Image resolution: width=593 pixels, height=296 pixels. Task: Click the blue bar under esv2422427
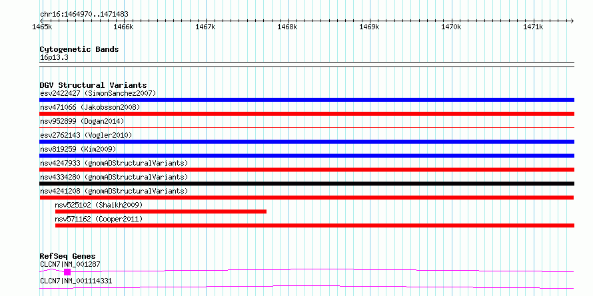[x=306, y=100]
